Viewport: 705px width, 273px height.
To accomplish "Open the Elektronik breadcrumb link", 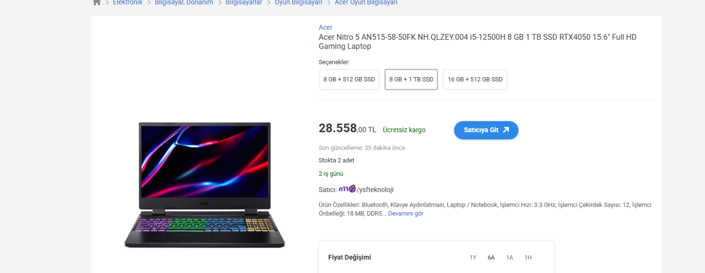I will point(127,2).
